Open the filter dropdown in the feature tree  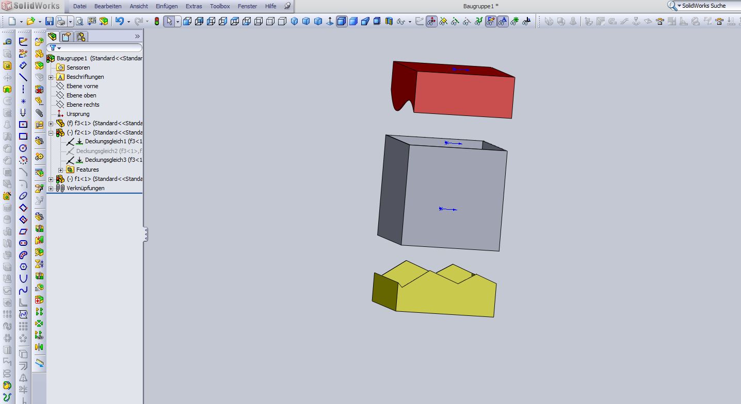[59, 48]
